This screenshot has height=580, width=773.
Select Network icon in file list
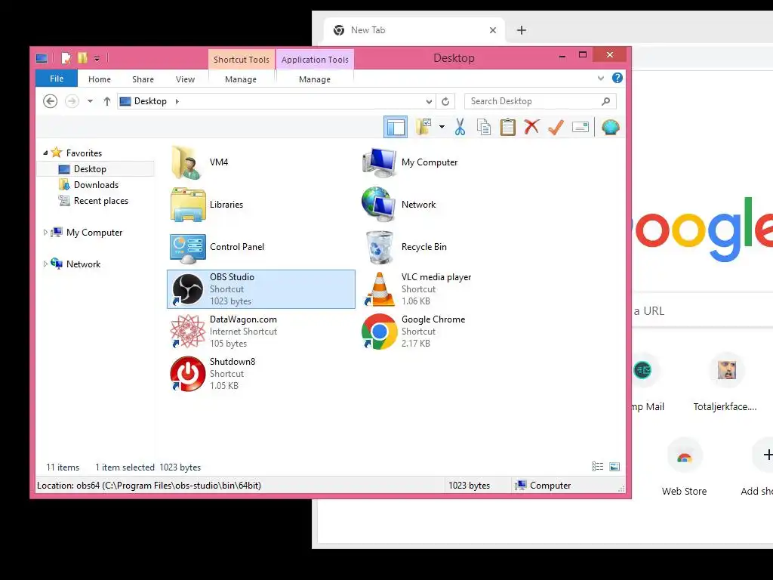pos(379,205)
